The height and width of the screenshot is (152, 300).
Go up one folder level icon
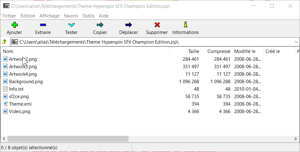4,42
